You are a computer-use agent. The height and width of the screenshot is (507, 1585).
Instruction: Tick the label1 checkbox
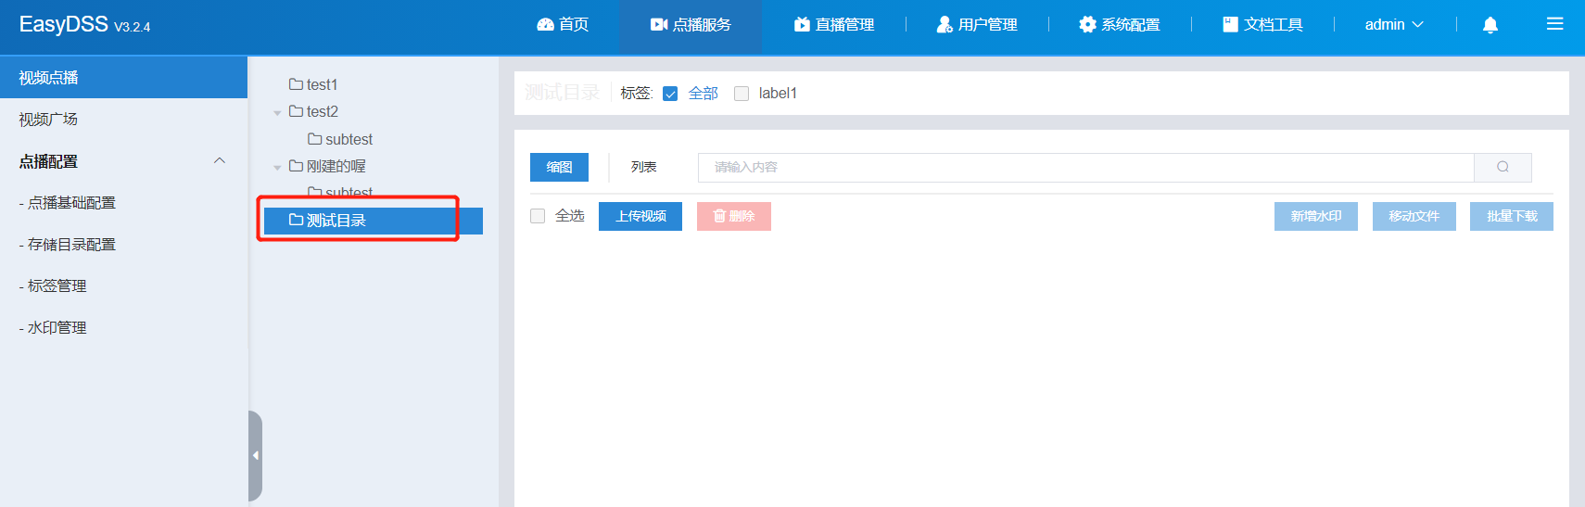click(742, 94)
